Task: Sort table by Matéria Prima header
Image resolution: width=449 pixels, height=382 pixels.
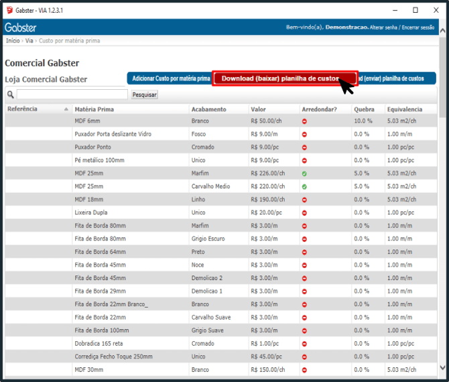Action: [x=94, y=109]
